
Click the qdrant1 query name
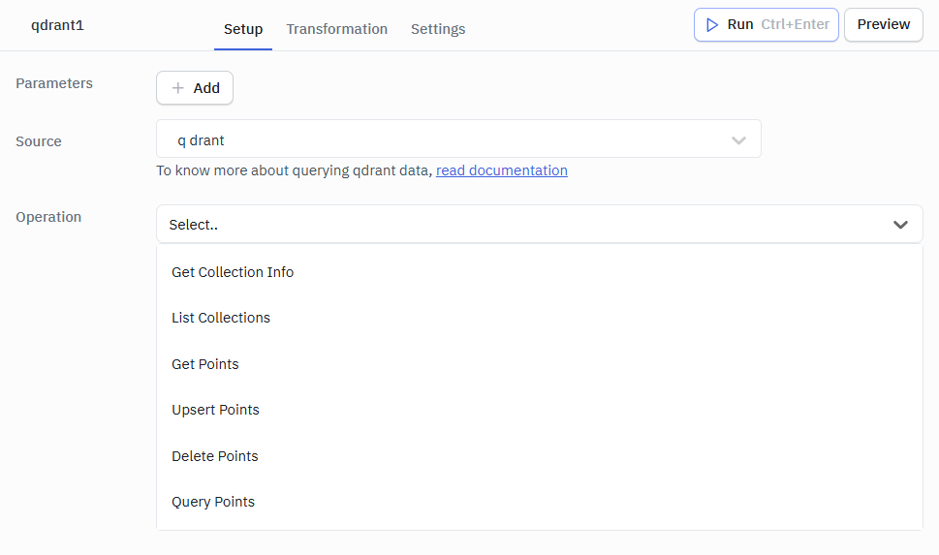tap(57, 25)
